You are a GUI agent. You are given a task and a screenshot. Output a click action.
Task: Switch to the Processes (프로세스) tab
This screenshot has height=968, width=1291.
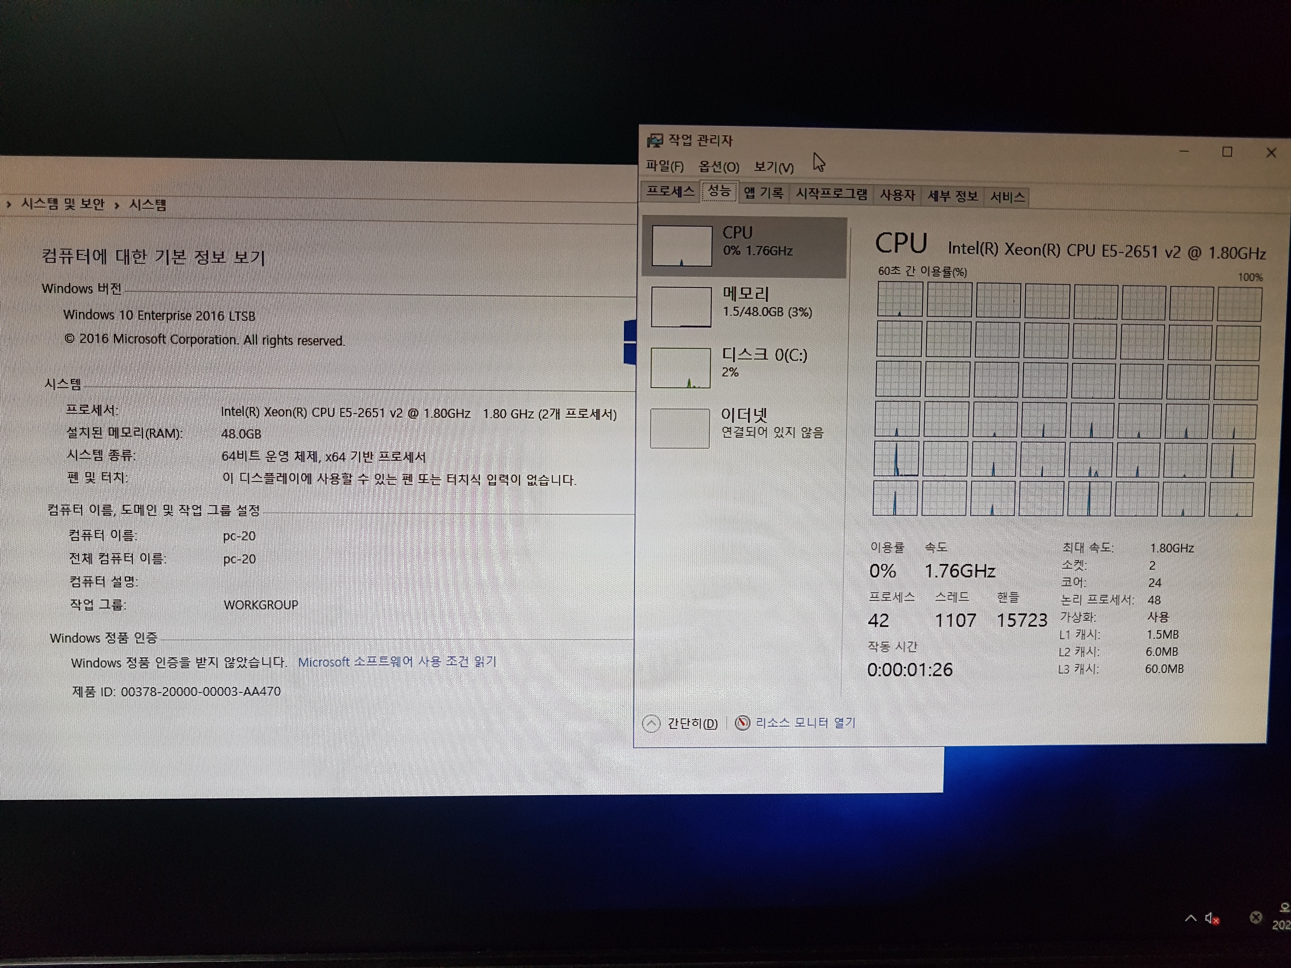[x=670, y=191]
